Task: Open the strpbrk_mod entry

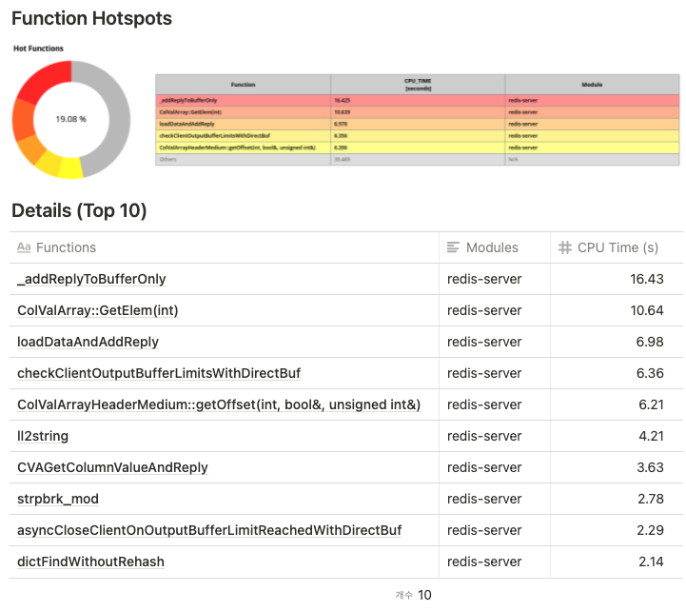Action: [x=58, y=499]
